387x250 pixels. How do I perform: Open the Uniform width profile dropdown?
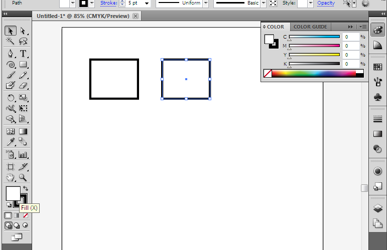point(206,3)
